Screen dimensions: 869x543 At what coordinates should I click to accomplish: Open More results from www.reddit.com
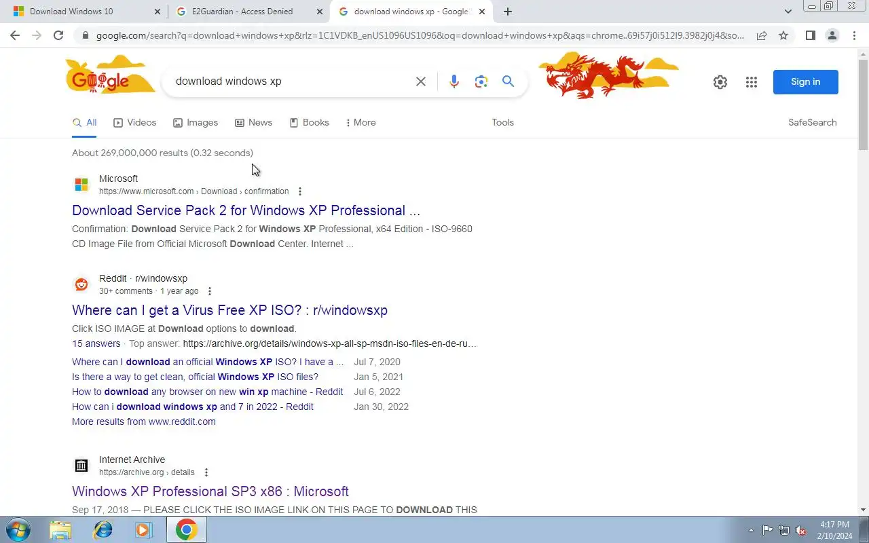[x=144, y=422]
